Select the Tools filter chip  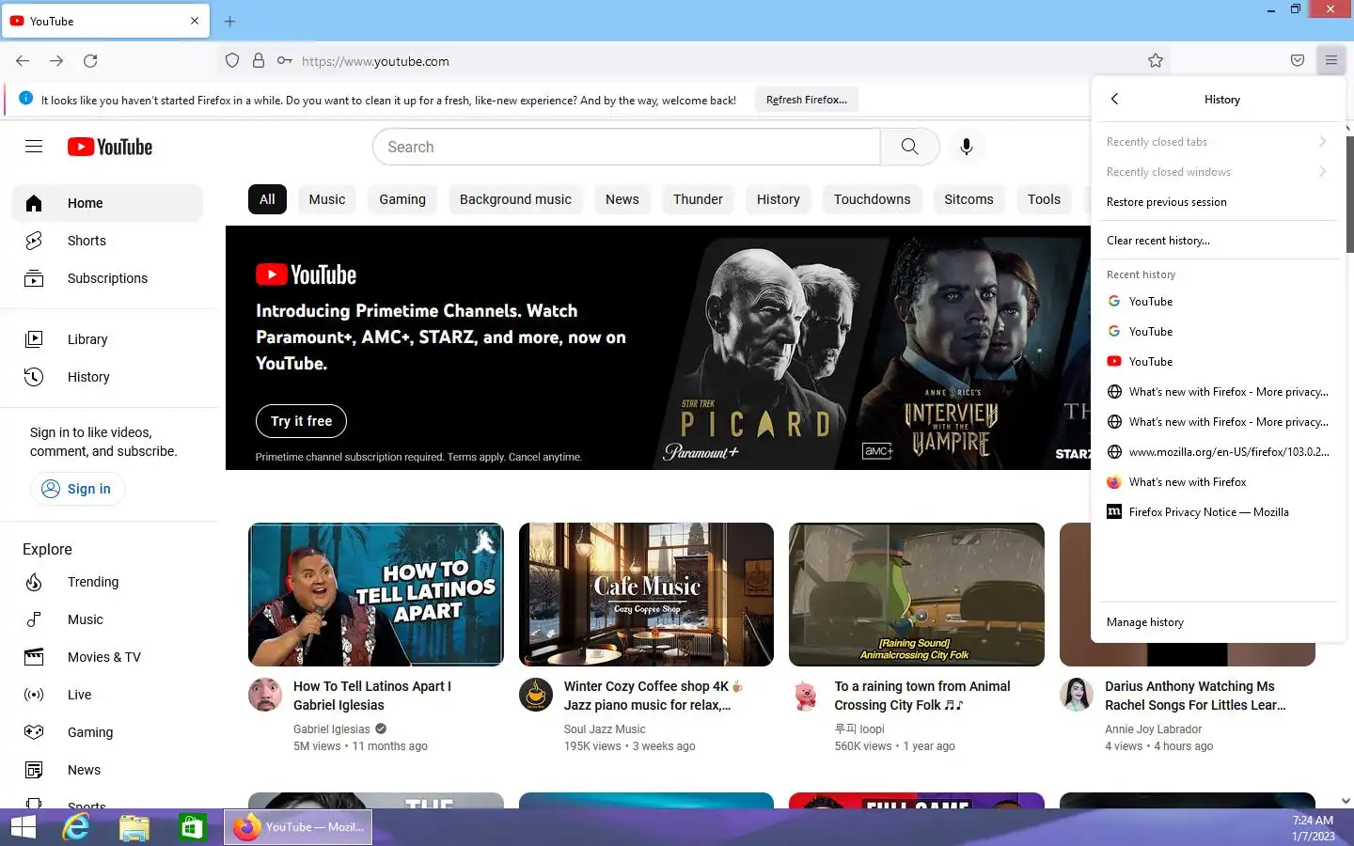click(x=1044, y=199)
